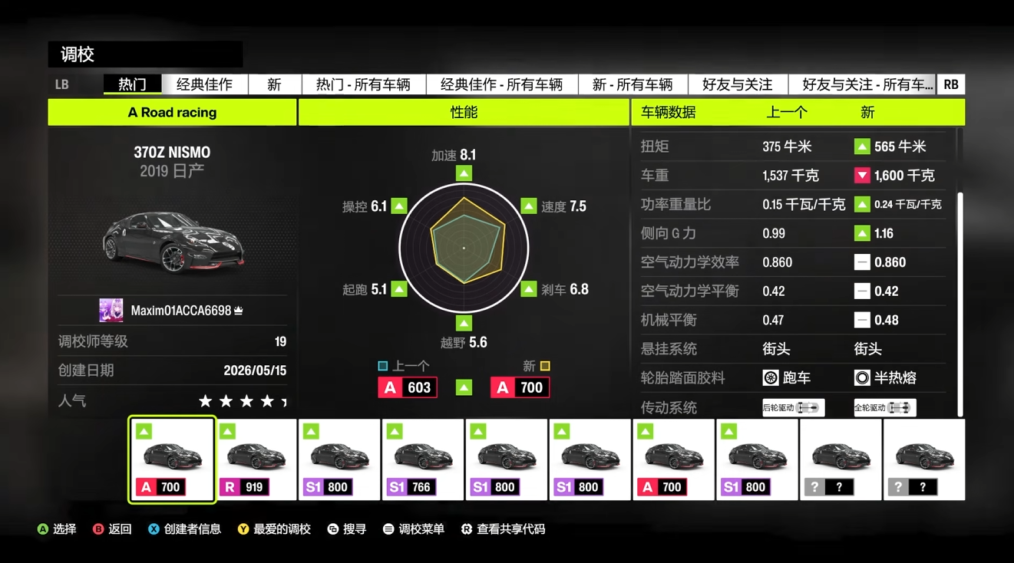Click the RB bumper indicator
Viewport: 1014px width, 563px height.
tap(951, 84)
